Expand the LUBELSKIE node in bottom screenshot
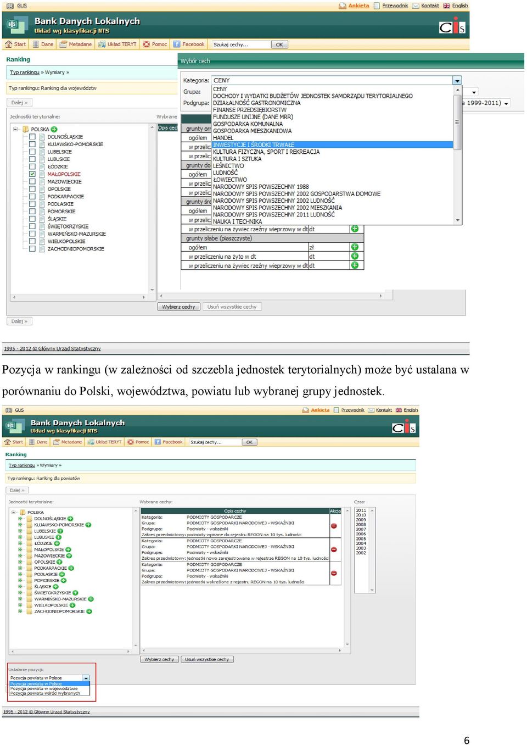Image resolution: width=527 pixels, height=745 pixels. coord(20,531)
